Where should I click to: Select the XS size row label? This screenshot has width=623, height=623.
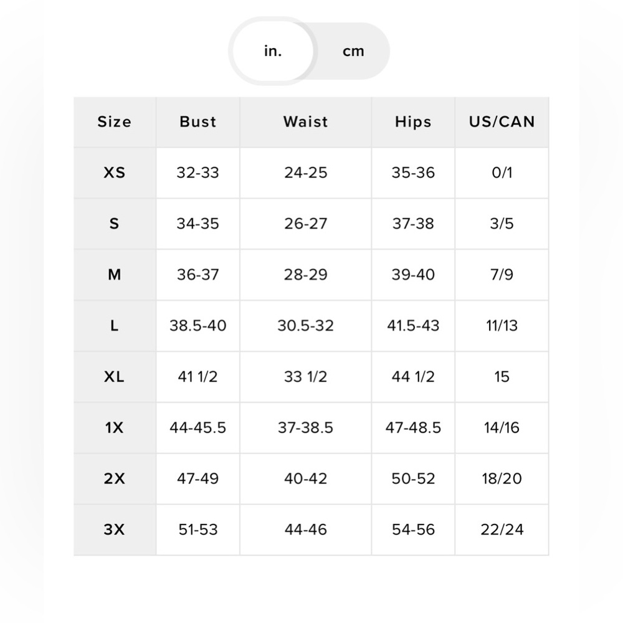115,173
